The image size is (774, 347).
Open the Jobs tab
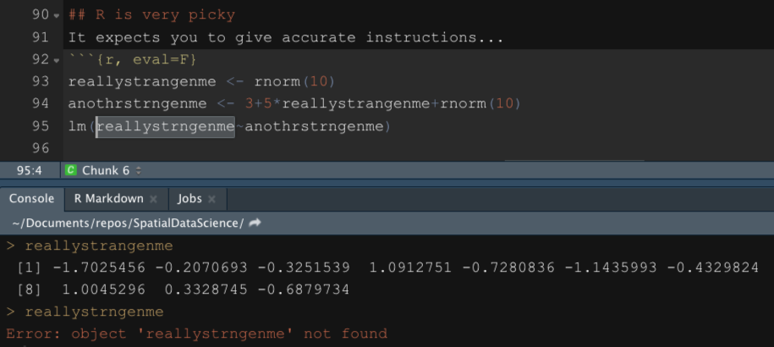(189, 198)
